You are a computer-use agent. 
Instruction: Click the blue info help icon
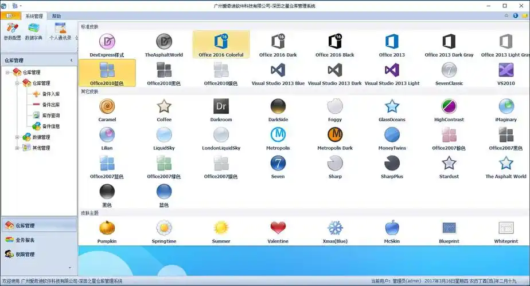point(516,15)
